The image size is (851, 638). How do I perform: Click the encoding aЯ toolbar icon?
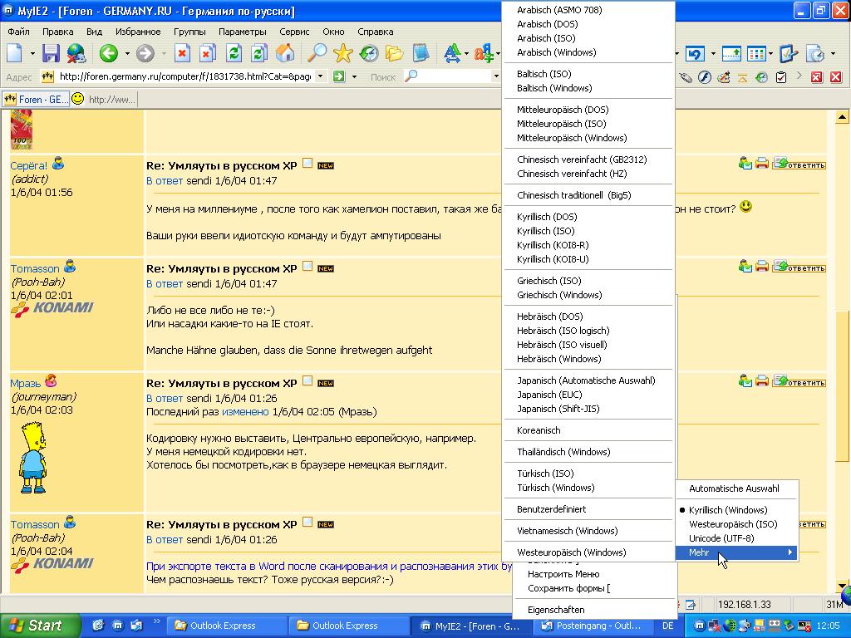tap(483, 53)
